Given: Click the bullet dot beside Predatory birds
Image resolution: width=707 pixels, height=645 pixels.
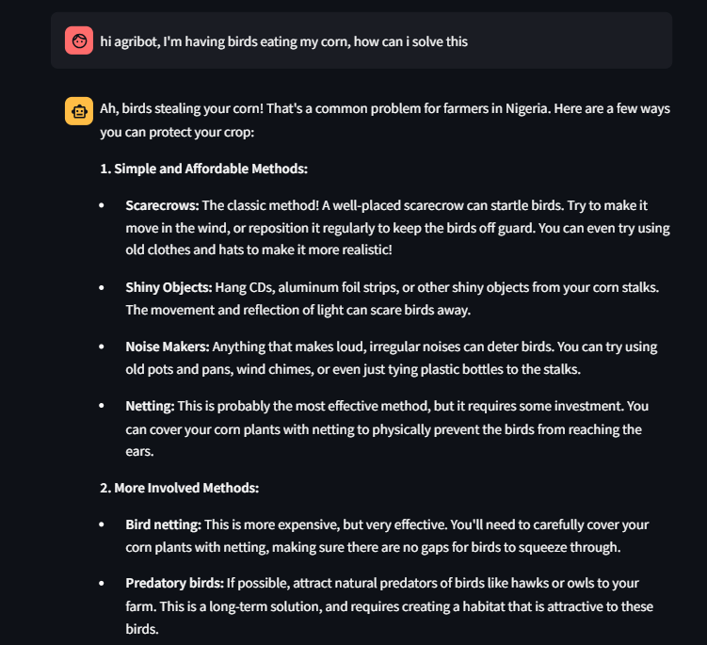Looking at the screenshot, I should tap(102, 584).
